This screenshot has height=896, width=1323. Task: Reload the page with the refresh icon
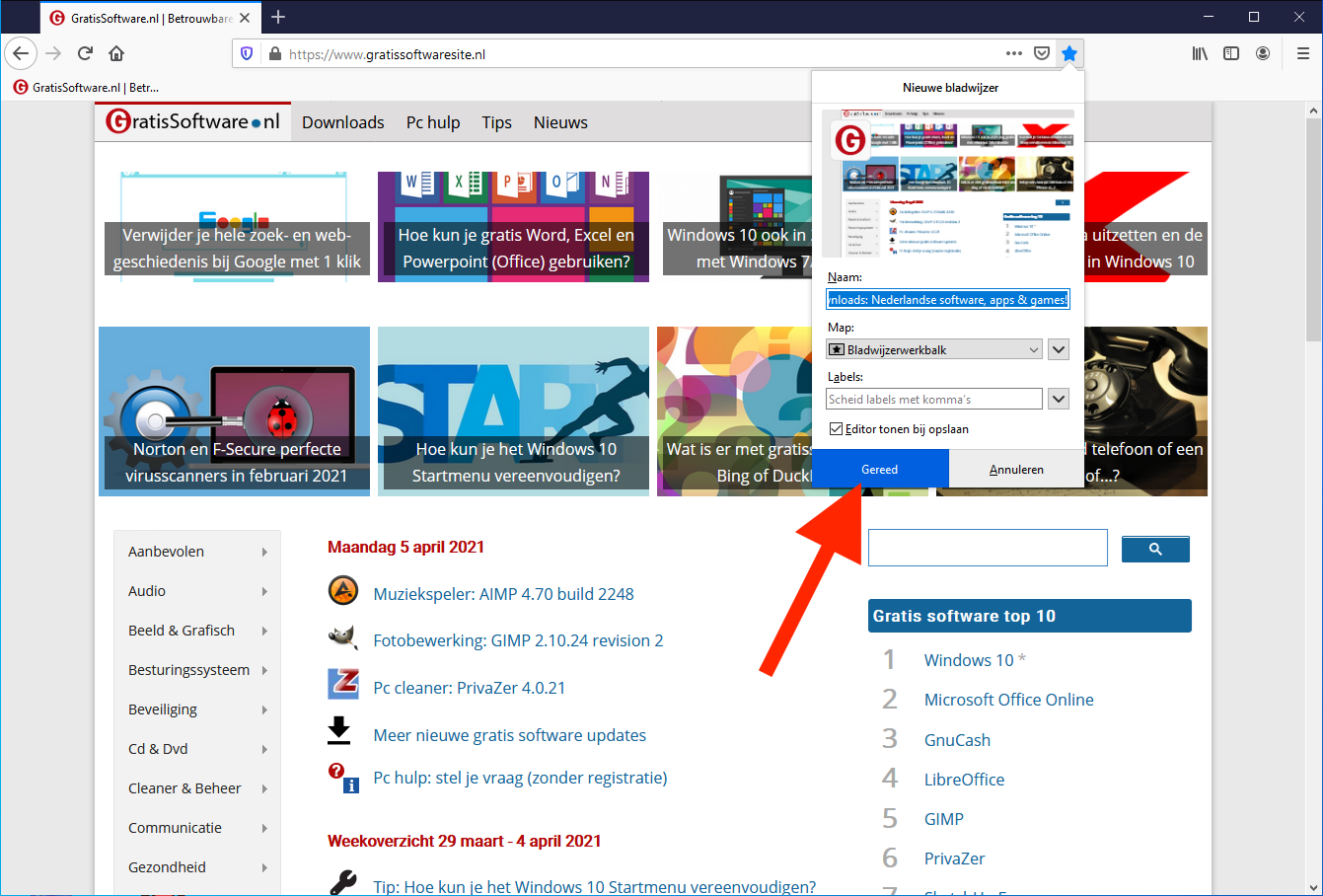pos(85,53)
